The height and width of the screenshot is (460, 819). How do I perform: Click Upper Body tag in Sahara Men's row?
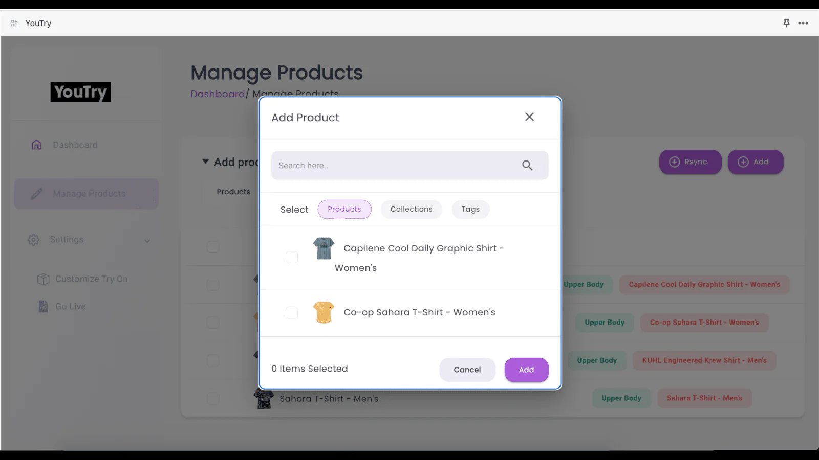(x=621, y=398)
